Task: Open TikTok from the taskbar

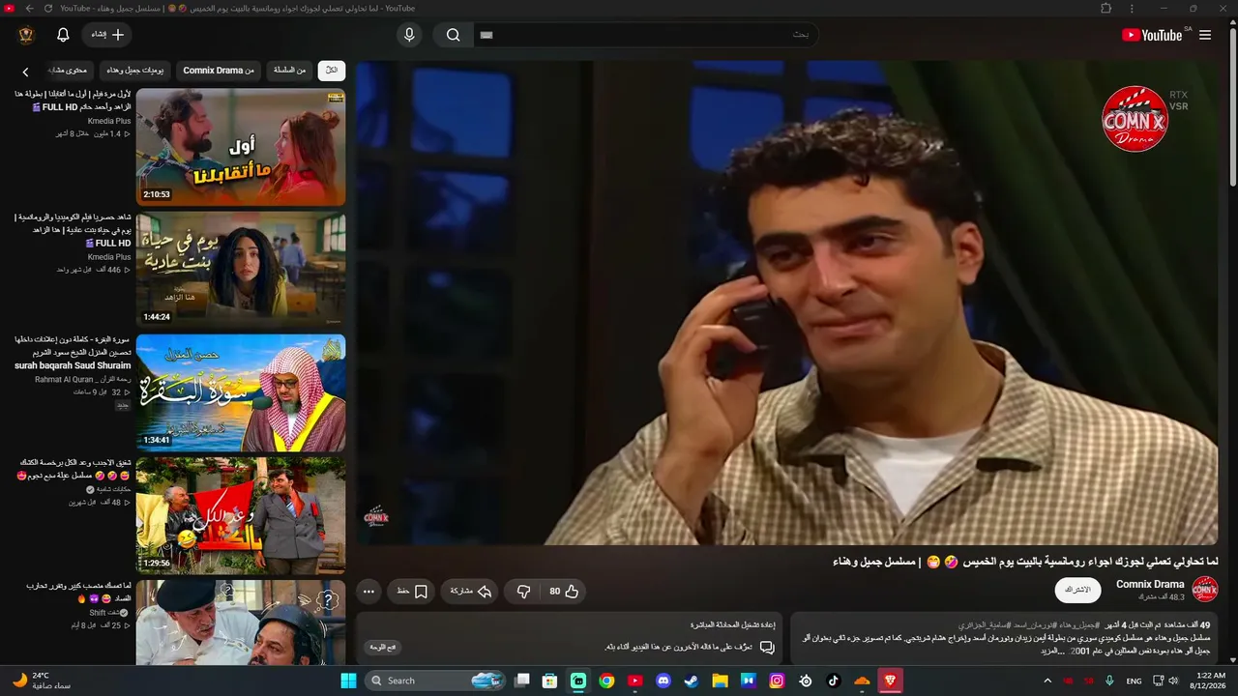Action: (x=834, y=681)
